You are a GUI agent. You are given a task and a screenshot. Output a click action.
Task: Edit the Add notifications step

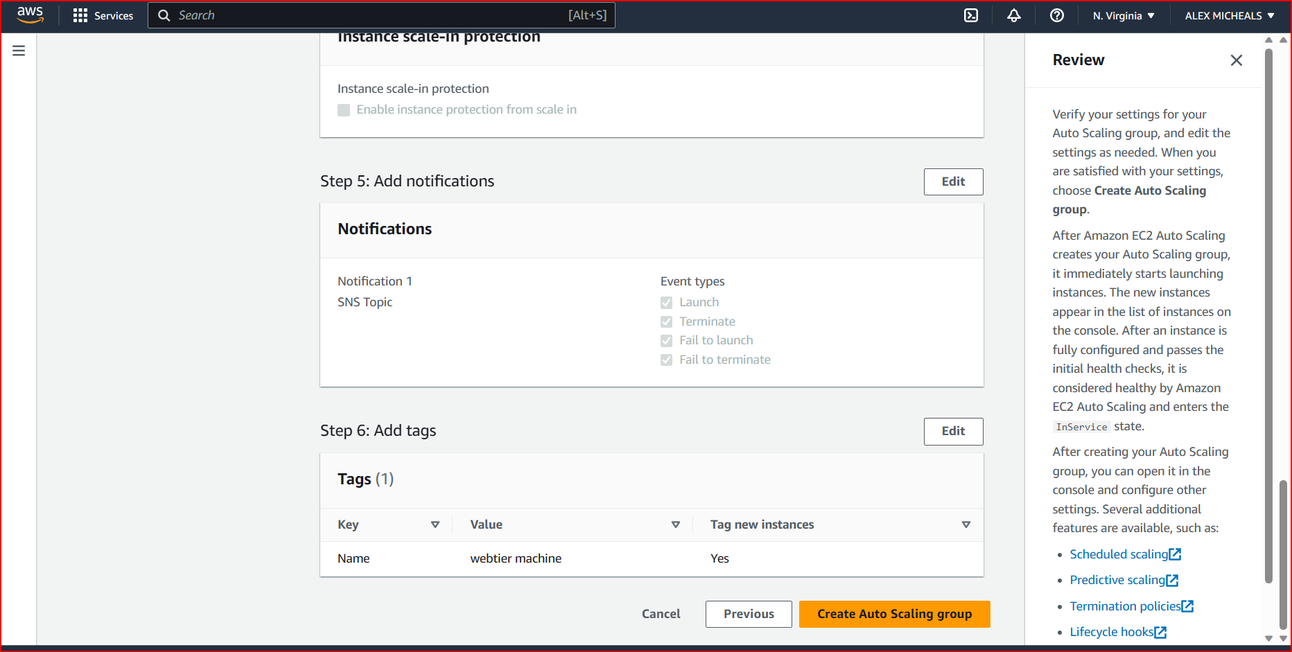tap(953, 182)
